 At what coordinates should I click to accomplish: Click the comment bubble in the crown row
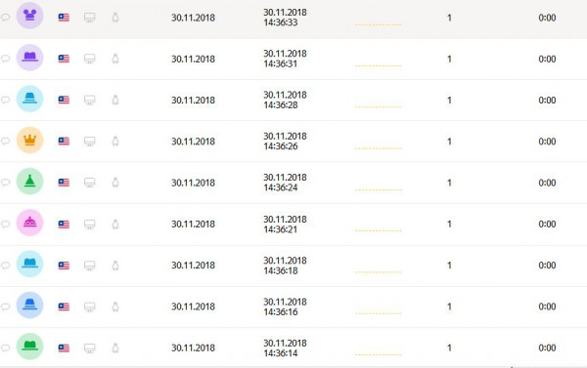click(5, 141)
